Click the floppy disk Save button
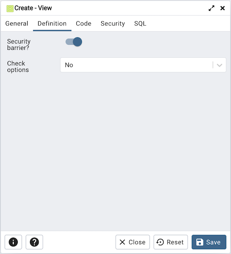The height and width of the screenshot is (254, 231). coord(209,242)
